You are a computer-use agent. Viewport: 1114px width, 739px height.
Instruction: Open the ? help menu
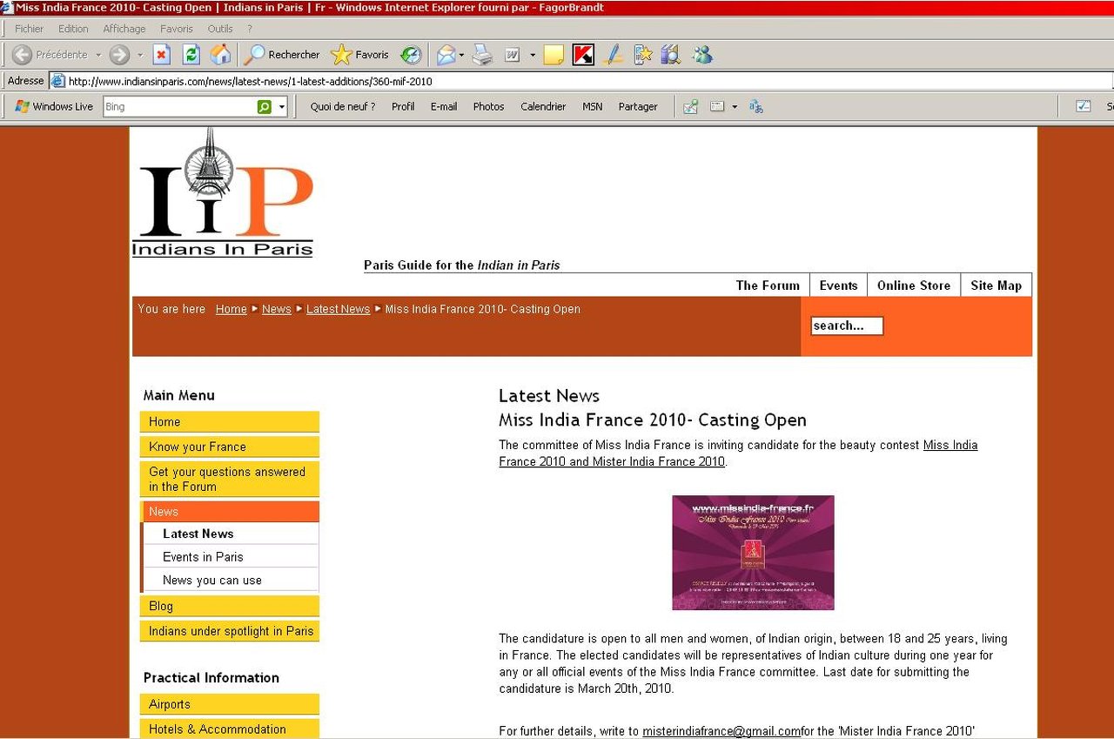pyautogui.click(x=250, y=29)
